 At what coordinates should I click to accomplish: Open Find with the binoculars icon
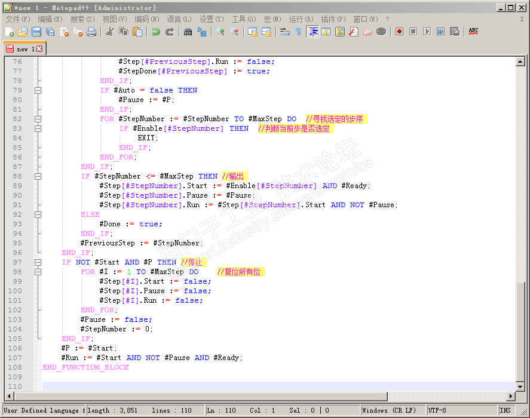point(188,32)
